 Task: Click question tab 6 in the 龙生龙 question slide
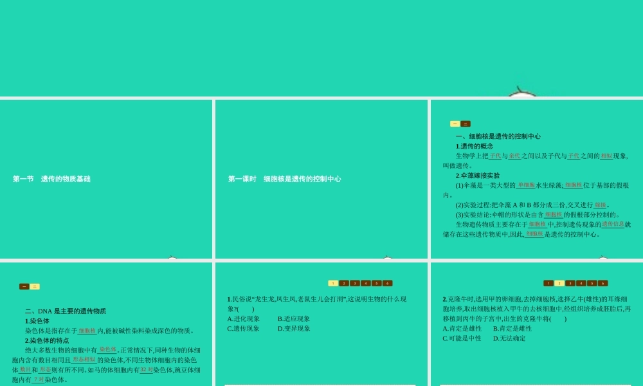[388, 284]
